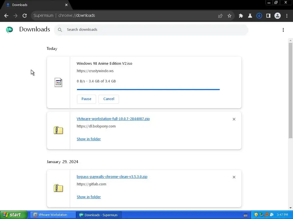Screen dimensions: 293x219
Task: Click the page scrollbar thumb
Action: (x=290, y=90)
